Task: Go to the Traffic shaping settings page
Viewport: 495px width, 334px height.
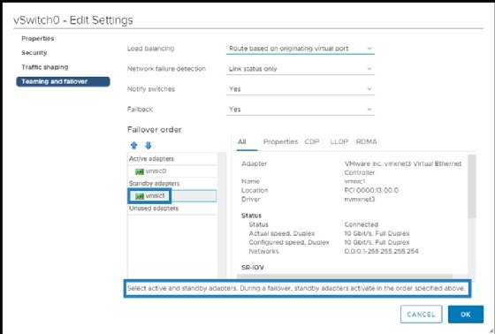Action: tap(45, 67)
